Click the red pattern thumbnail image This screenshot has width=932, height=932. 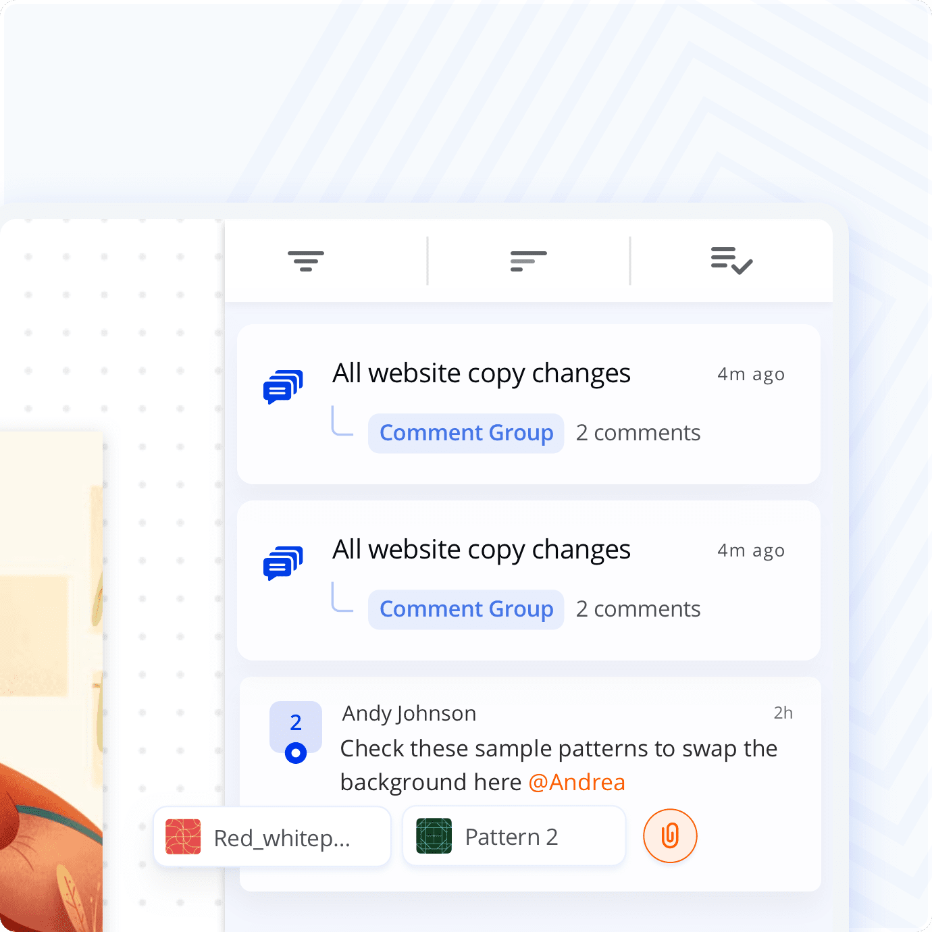pyautogui.click(x=183, y=837)
